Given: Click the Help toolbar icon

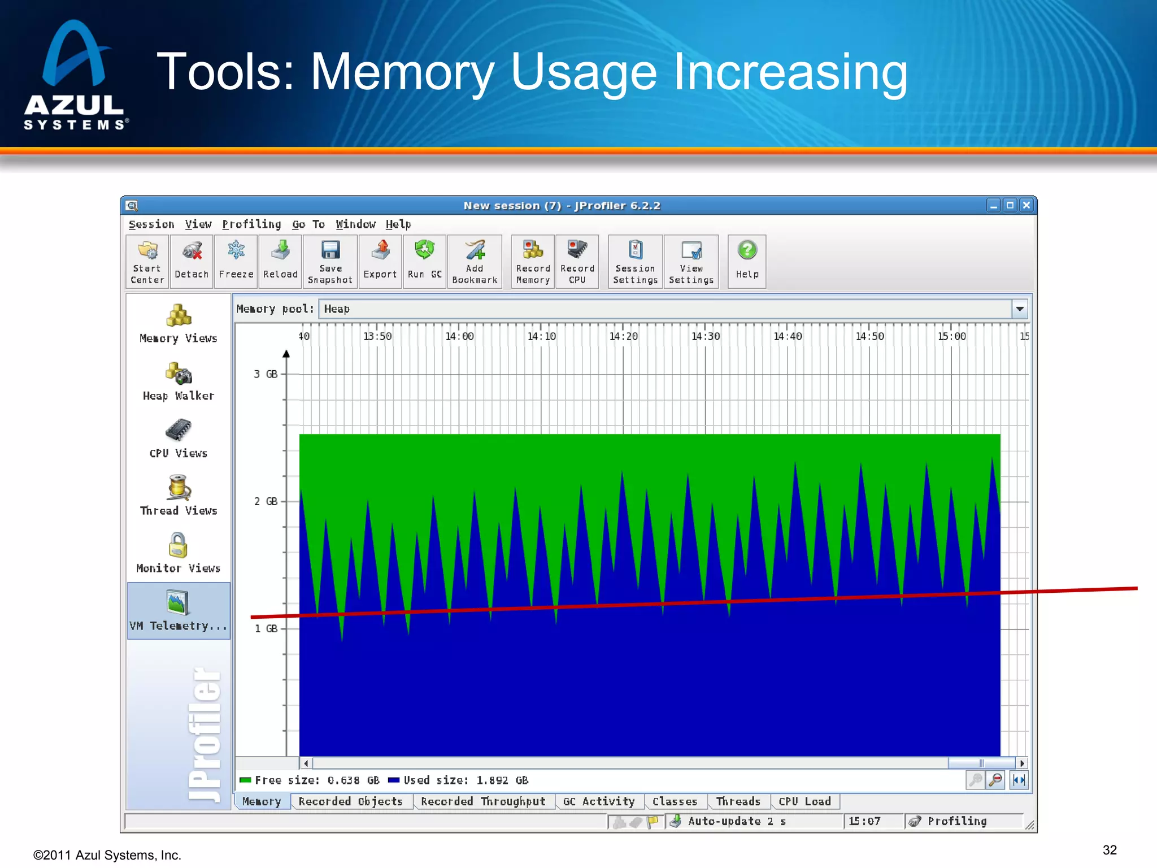Looking at the screenshot, I should pos(747,262).
